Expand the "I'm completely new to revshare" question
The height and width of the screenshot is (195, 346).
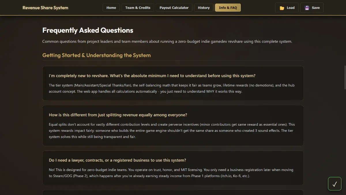click(152, 75)
